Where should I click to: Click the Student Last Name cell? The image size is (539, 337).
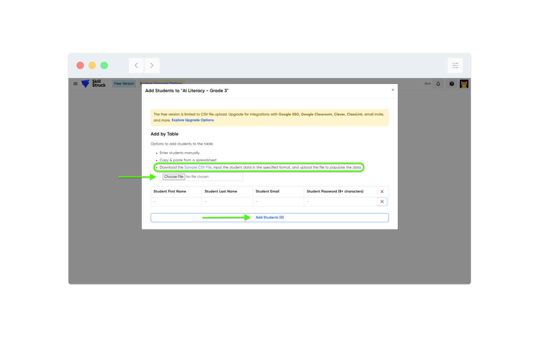[x=227, y=202]
